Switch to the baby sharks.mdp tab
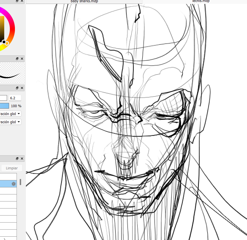Viewport: 247px width, 240px height. point(84,1)
